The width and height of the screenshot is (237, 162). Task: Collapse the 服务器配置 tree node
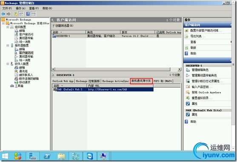(x=8, y=45)
